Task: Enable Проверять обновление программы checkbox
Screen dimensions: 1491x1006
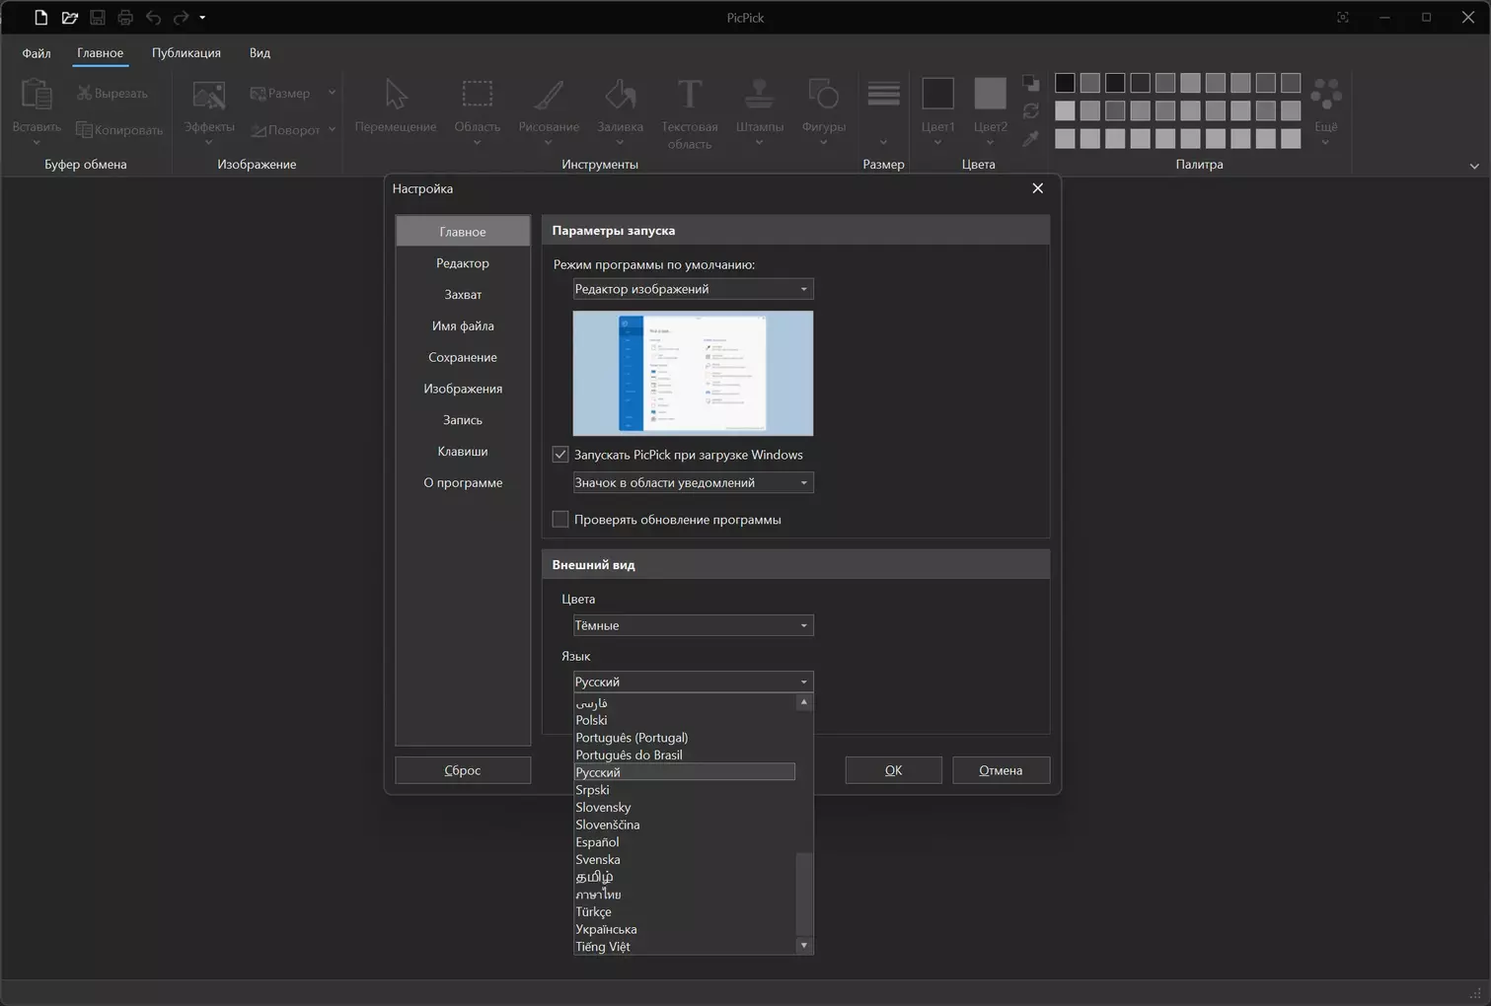Action: (560, 520)
